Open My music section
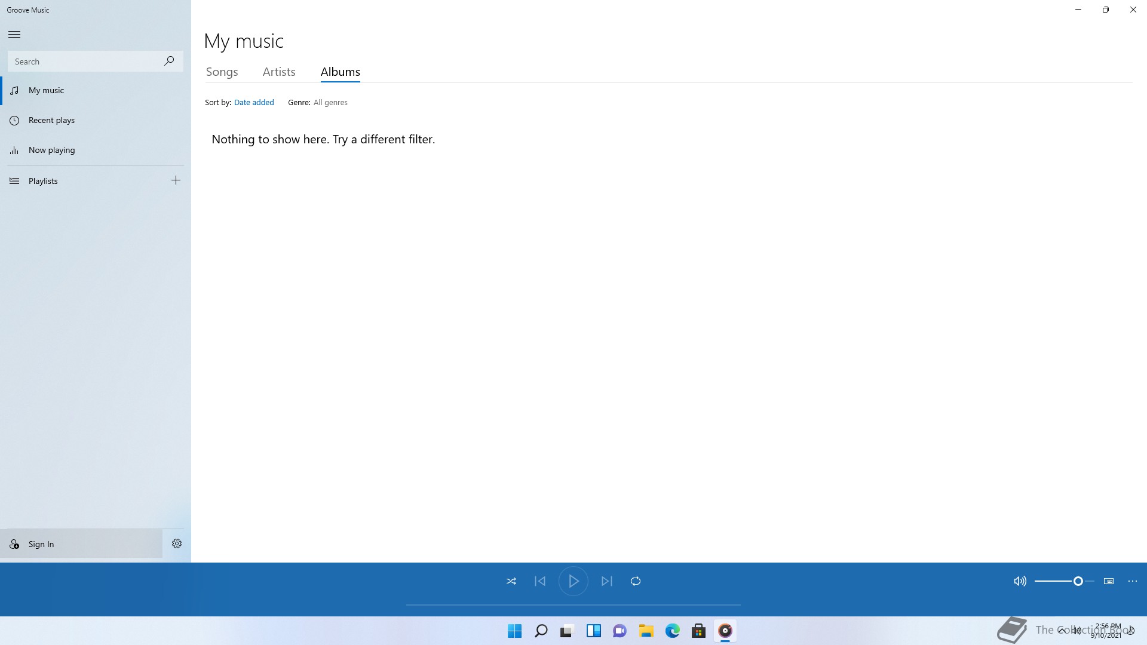1147x645 pixels. point(96,90)
